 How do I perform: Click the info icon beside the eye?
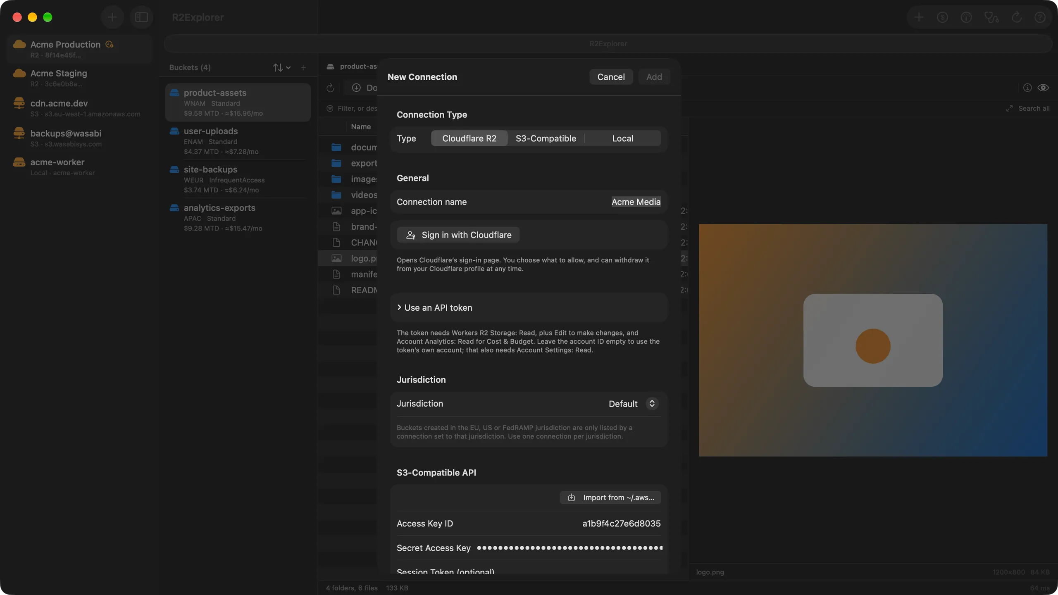click(x=1027, y=88)
